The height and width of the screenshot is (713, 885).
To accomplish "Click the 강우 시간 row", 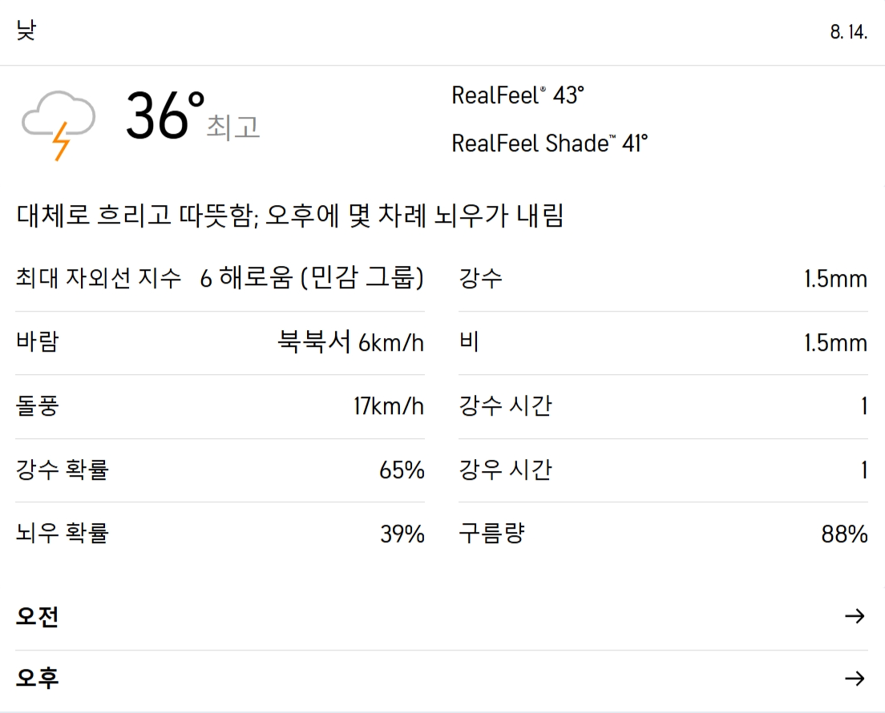I will 662,470.
